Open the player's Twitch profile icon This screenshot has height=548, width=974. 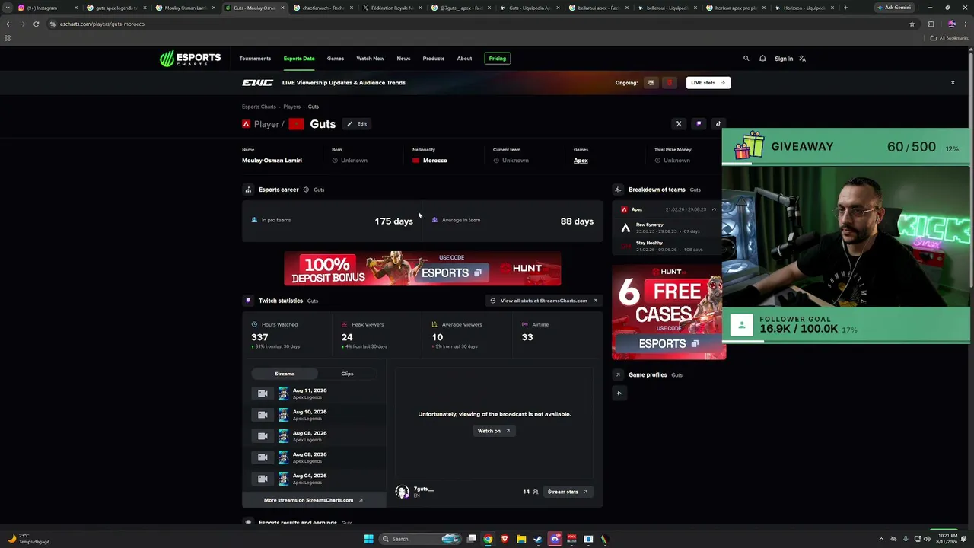coord(699,124)
